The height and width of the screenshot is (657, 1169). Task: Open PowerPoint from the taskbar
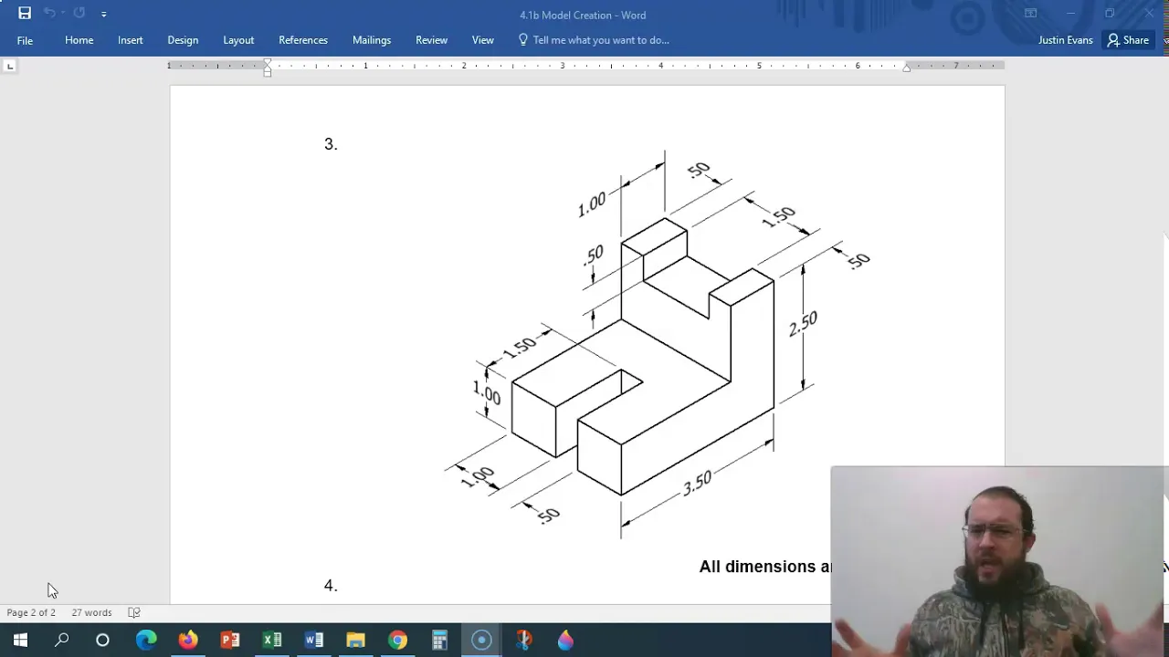[230, 640]
